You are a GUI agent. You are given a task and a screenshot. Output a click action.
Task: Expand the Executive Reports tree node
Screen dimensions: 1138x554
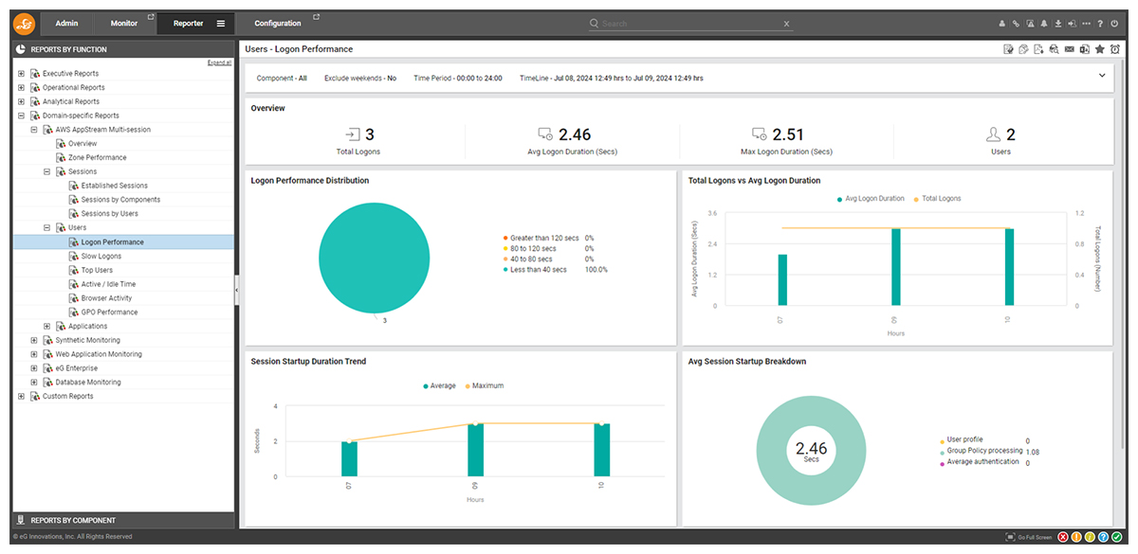[x=21, y=74]
